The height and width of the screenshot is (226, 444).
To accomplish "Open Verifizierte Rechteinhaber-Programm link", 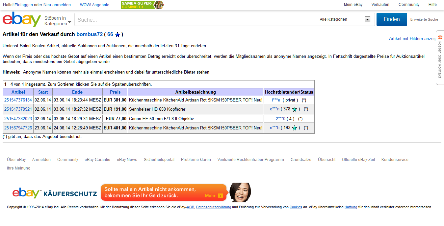I will tap(251, 160).
